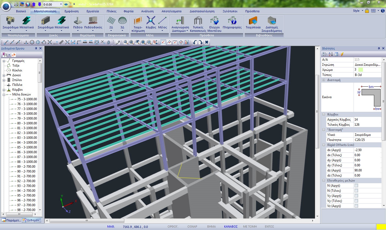The image size is (386, 230).
Task: Click the circle center snap icon
Action: click(x=32, y=42)
